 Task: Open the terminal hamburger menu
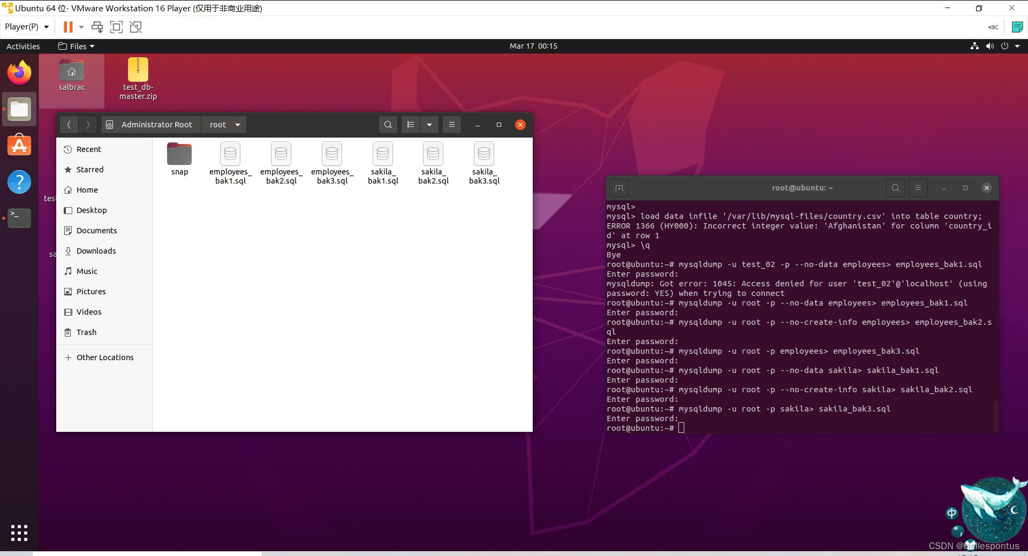(918, 188)
